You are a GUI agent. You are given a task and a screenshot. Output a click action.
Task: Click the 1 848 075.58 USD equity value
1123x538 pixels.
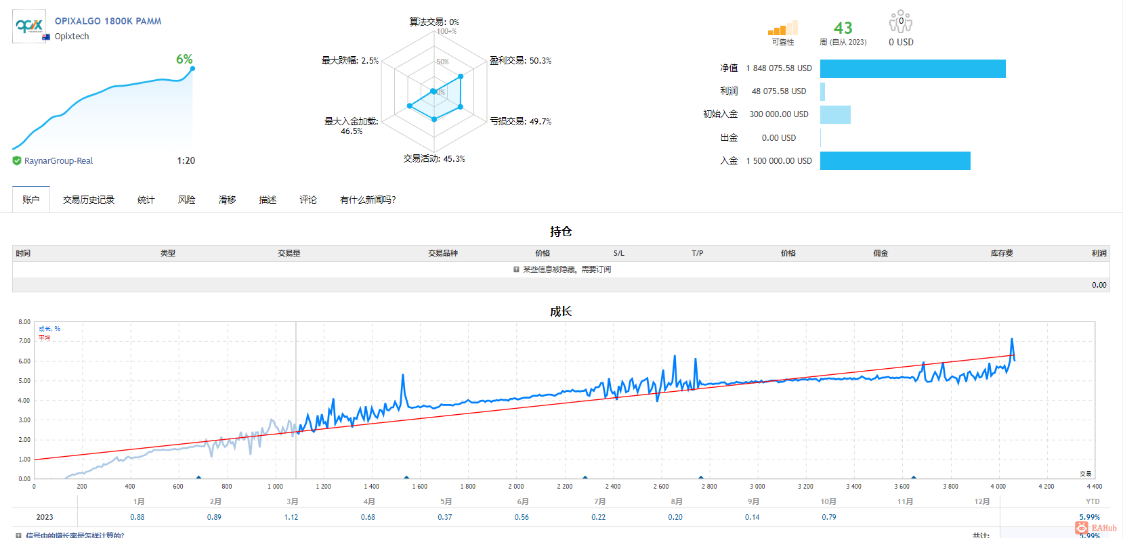[x=779, y=68]
